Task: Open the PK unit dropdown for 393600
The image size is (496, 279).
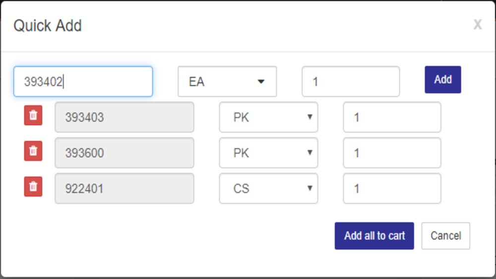Action: [268, 153]
